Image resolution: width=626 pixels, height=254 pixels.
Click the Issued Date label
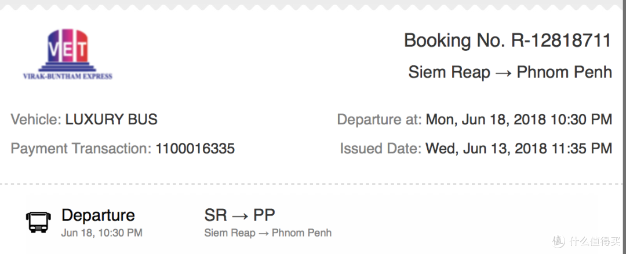[x=381, y=149]
